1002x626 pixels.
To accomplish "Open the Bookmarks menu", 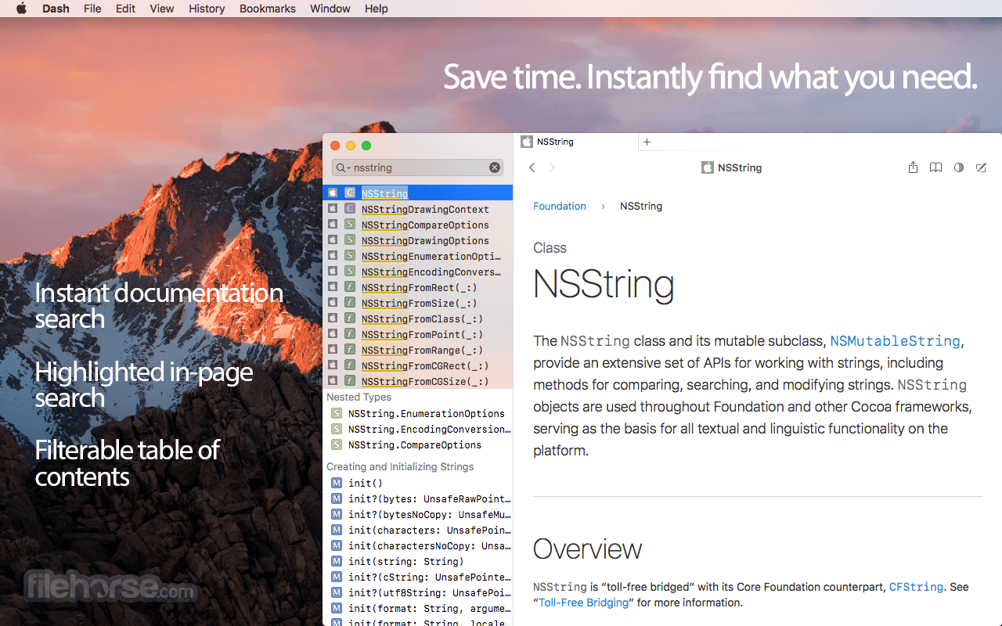I will (x=268, y=9).
